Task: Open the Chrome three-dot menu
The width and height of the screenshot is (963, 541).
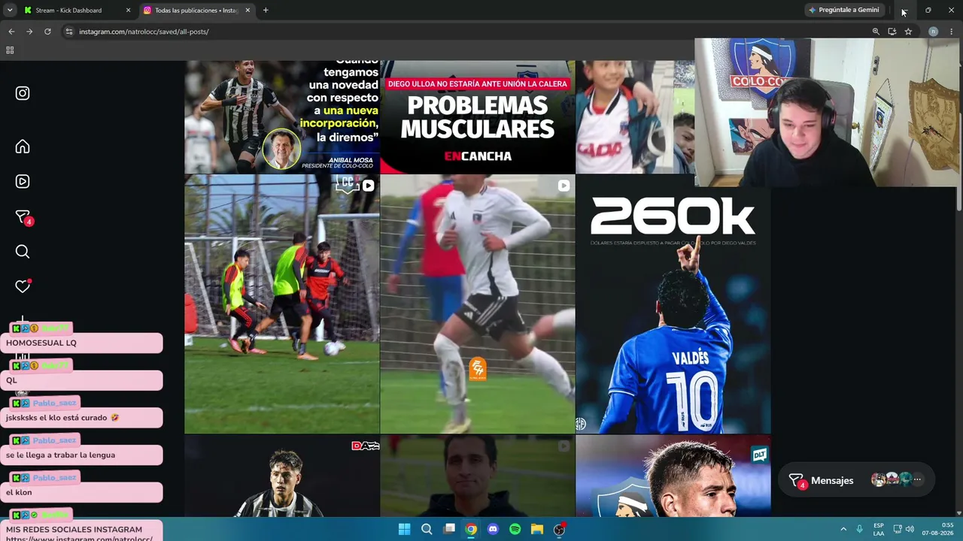Action: (x=952, y=32)
